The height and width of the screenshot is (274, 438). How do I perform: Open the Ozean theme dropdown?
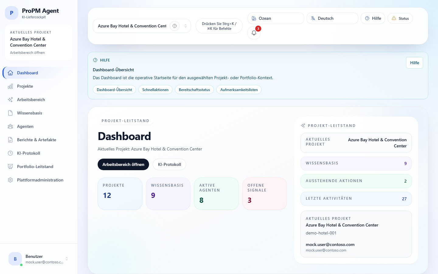pyautogui.click(x=276, y=18)
